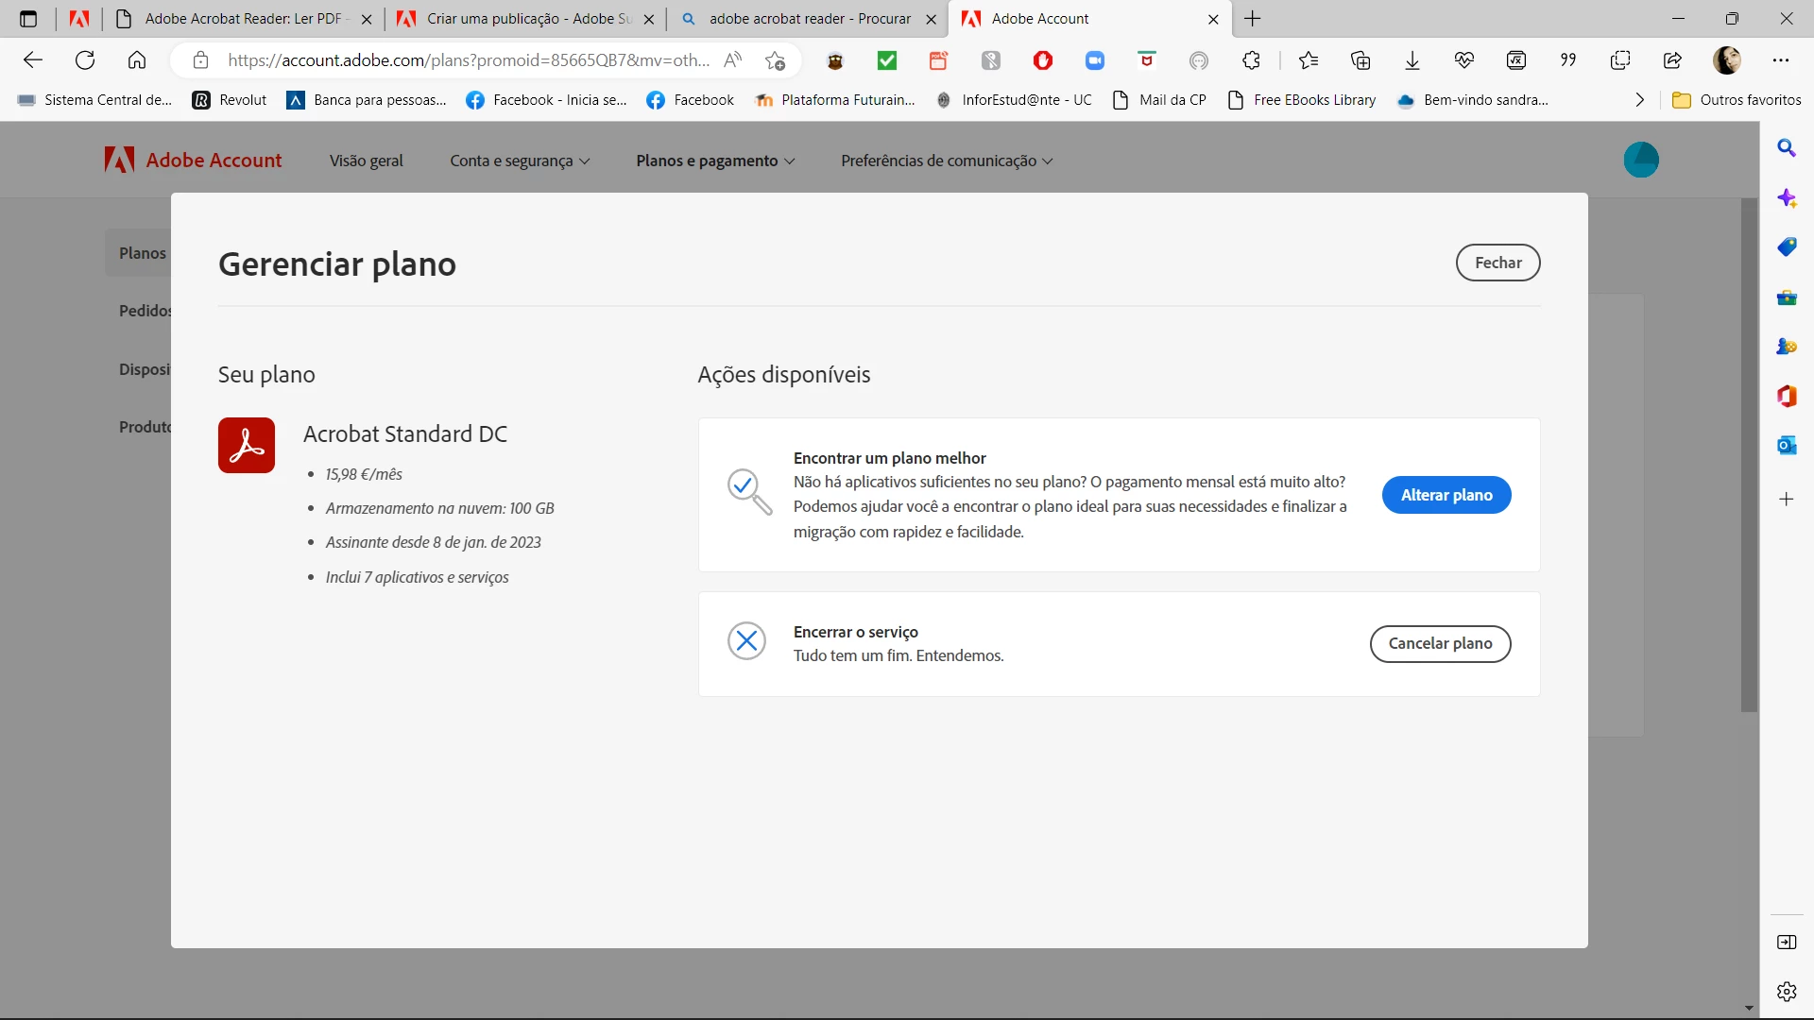This screenshot has height=1020, width=1814.
Task: Expand Conta e segurança dropdown
Action: click(520, 161)
